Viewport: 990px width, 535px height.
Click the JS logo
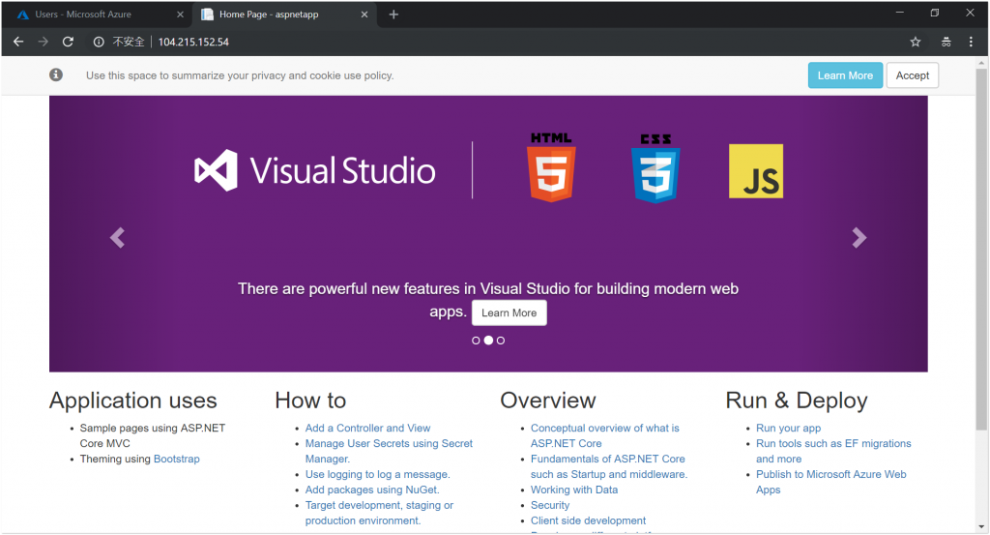point(756,171)
